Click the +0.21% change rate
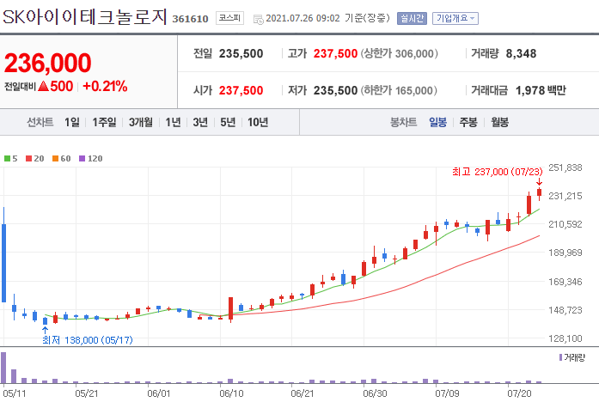599x408 pixels. [x=105, y=86]
